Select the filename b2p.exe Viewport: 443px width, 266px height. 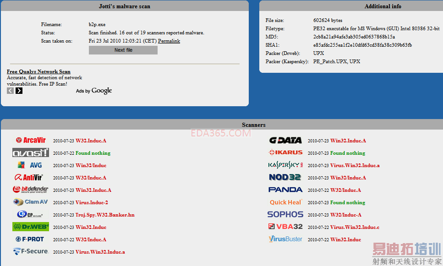pos(97,25)
